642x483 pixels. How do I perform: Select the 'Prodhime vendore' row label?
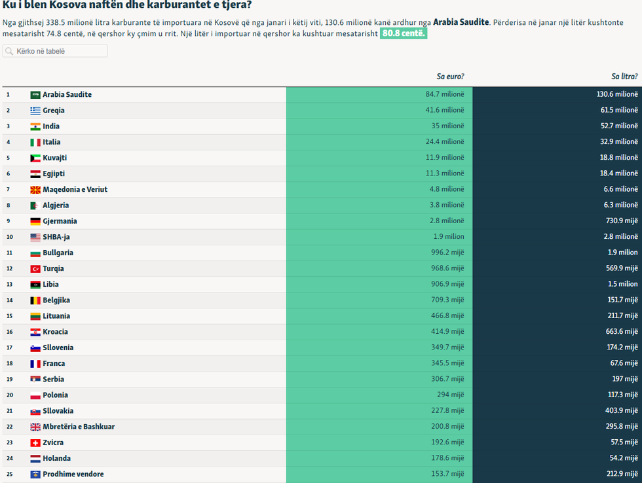tap(73, 474)
